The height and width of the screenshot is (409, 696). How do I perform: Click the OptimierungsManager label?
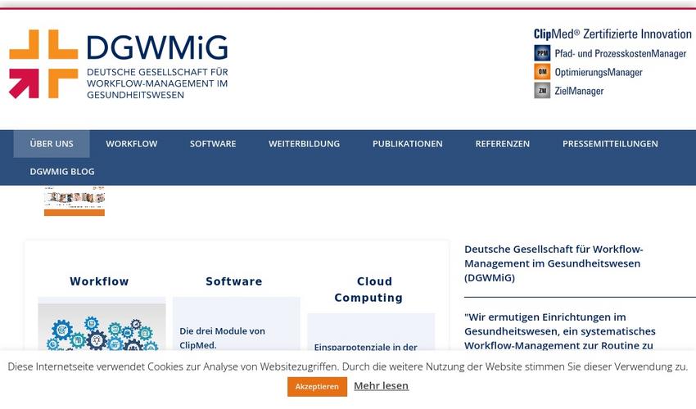pos(599,72)
